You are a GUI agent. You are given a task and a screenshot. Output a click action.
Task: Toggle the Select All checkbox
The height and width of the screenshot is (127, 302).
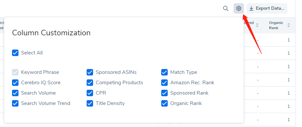point(15,53)
